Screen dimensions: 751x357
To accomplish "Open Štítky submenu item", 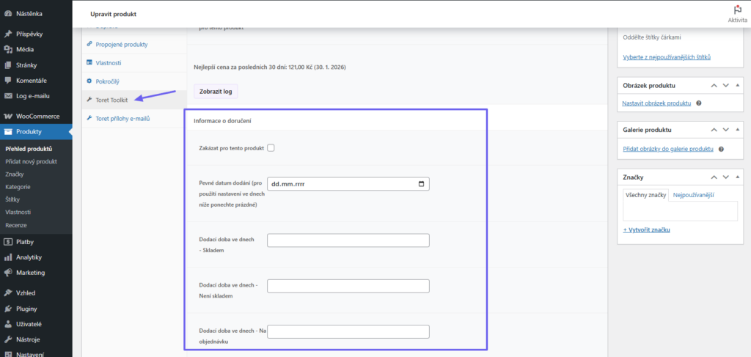I will pos(12,199).
